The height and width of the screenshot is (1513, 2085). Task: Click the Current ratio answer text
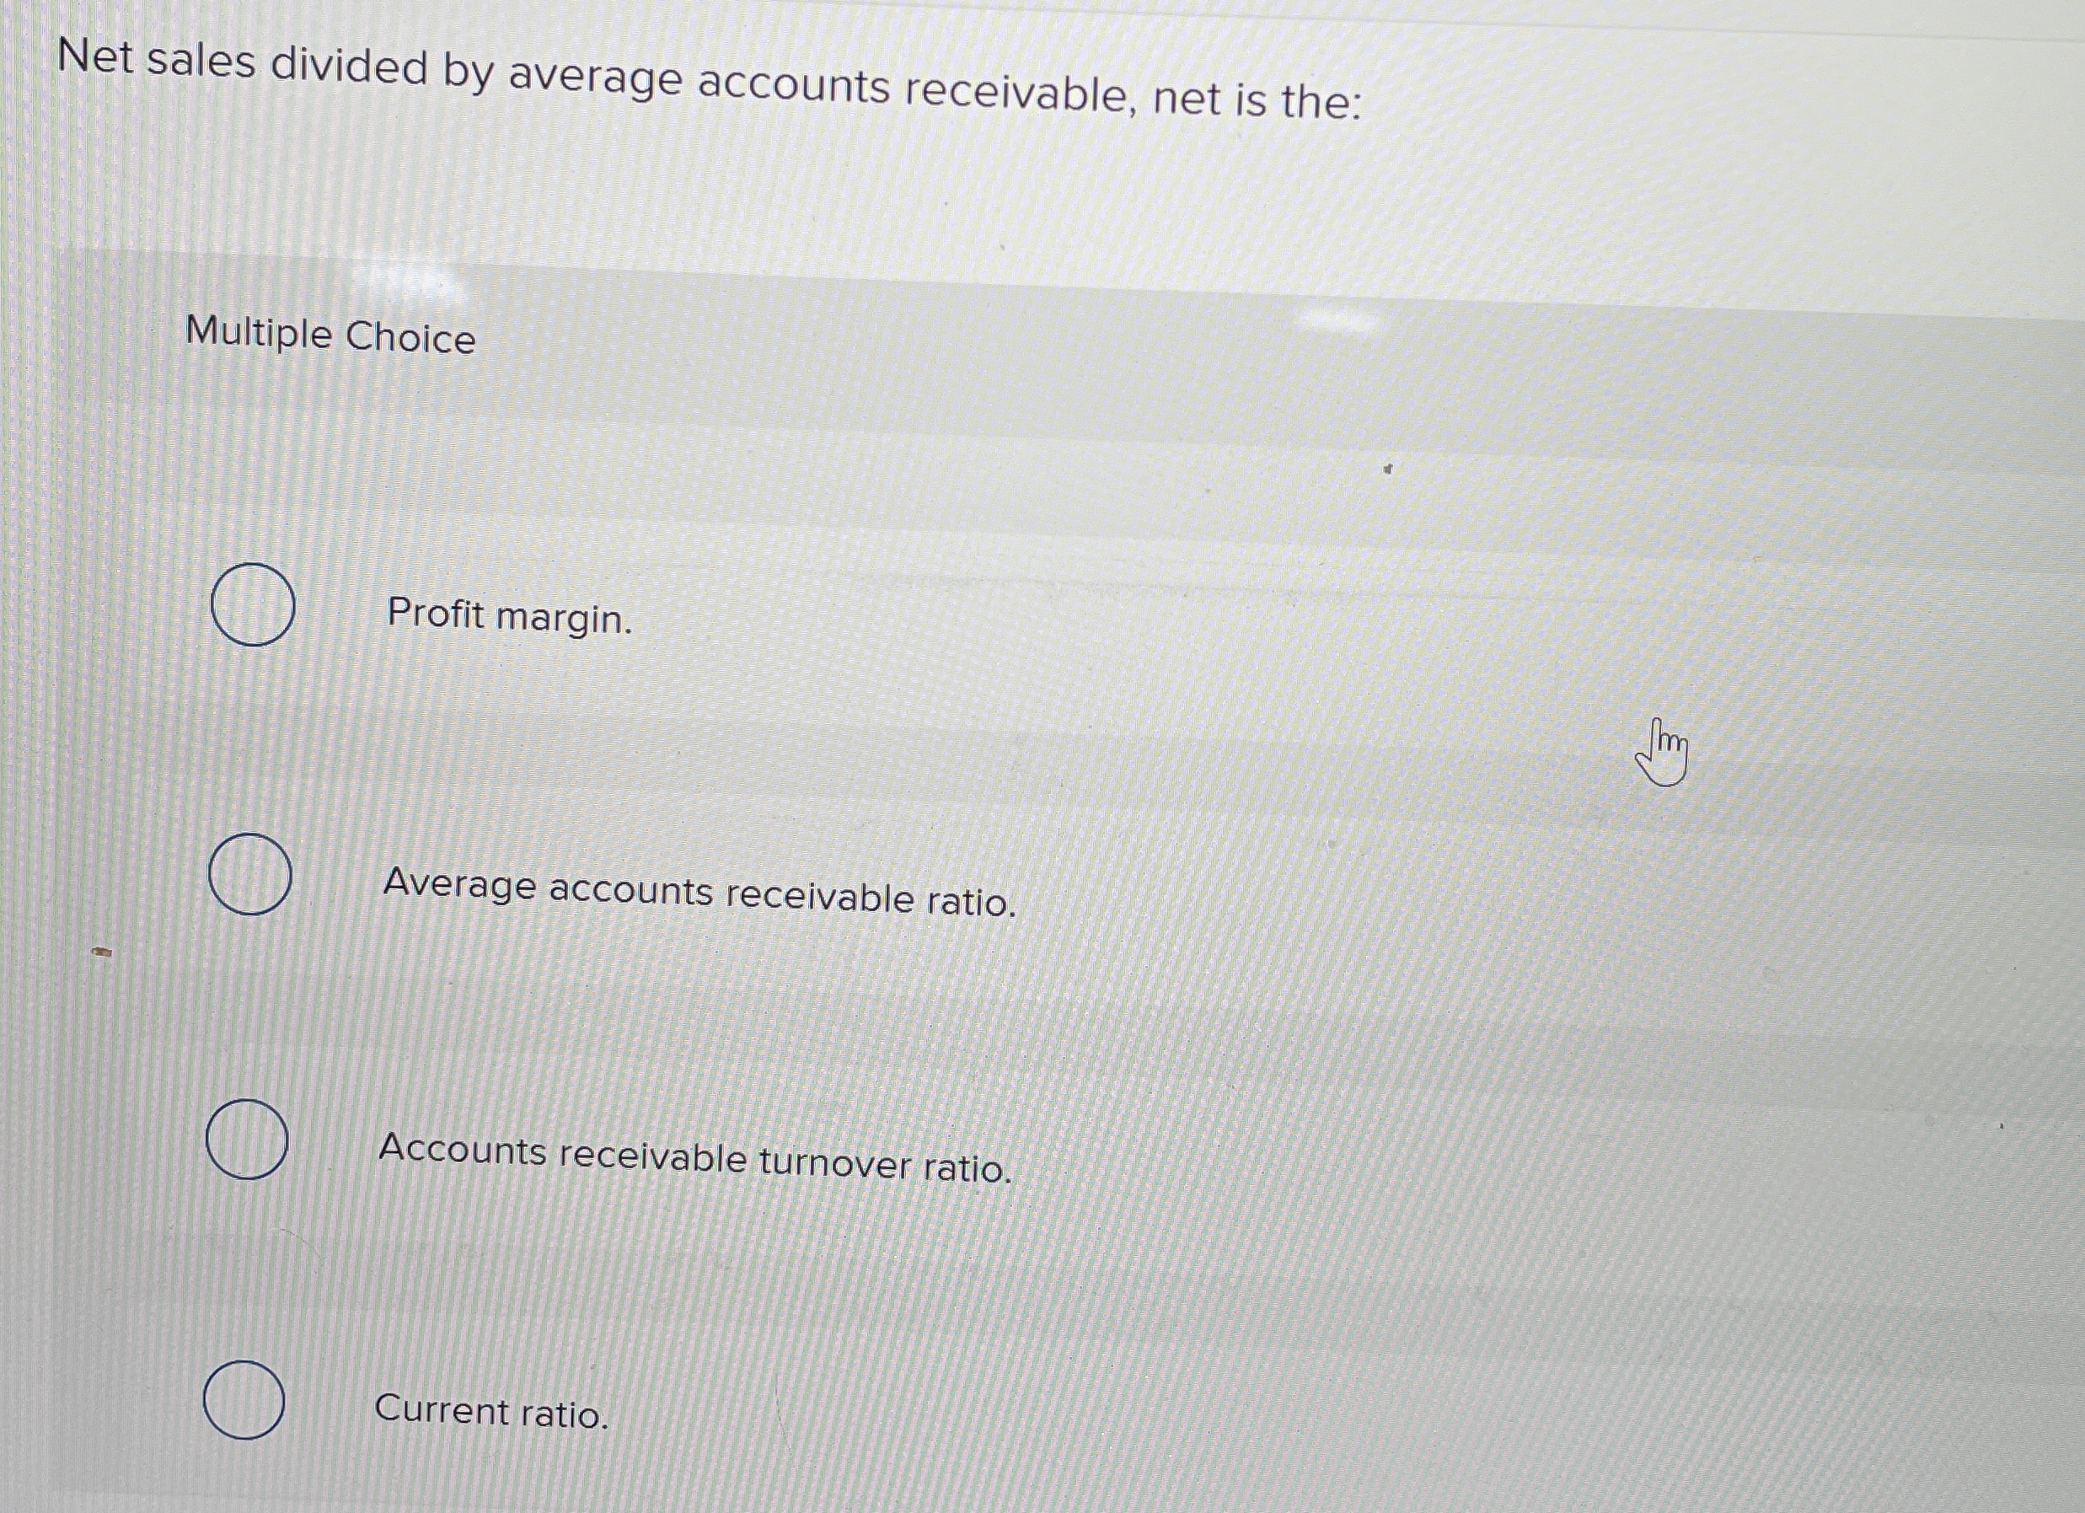(492, 1411)
